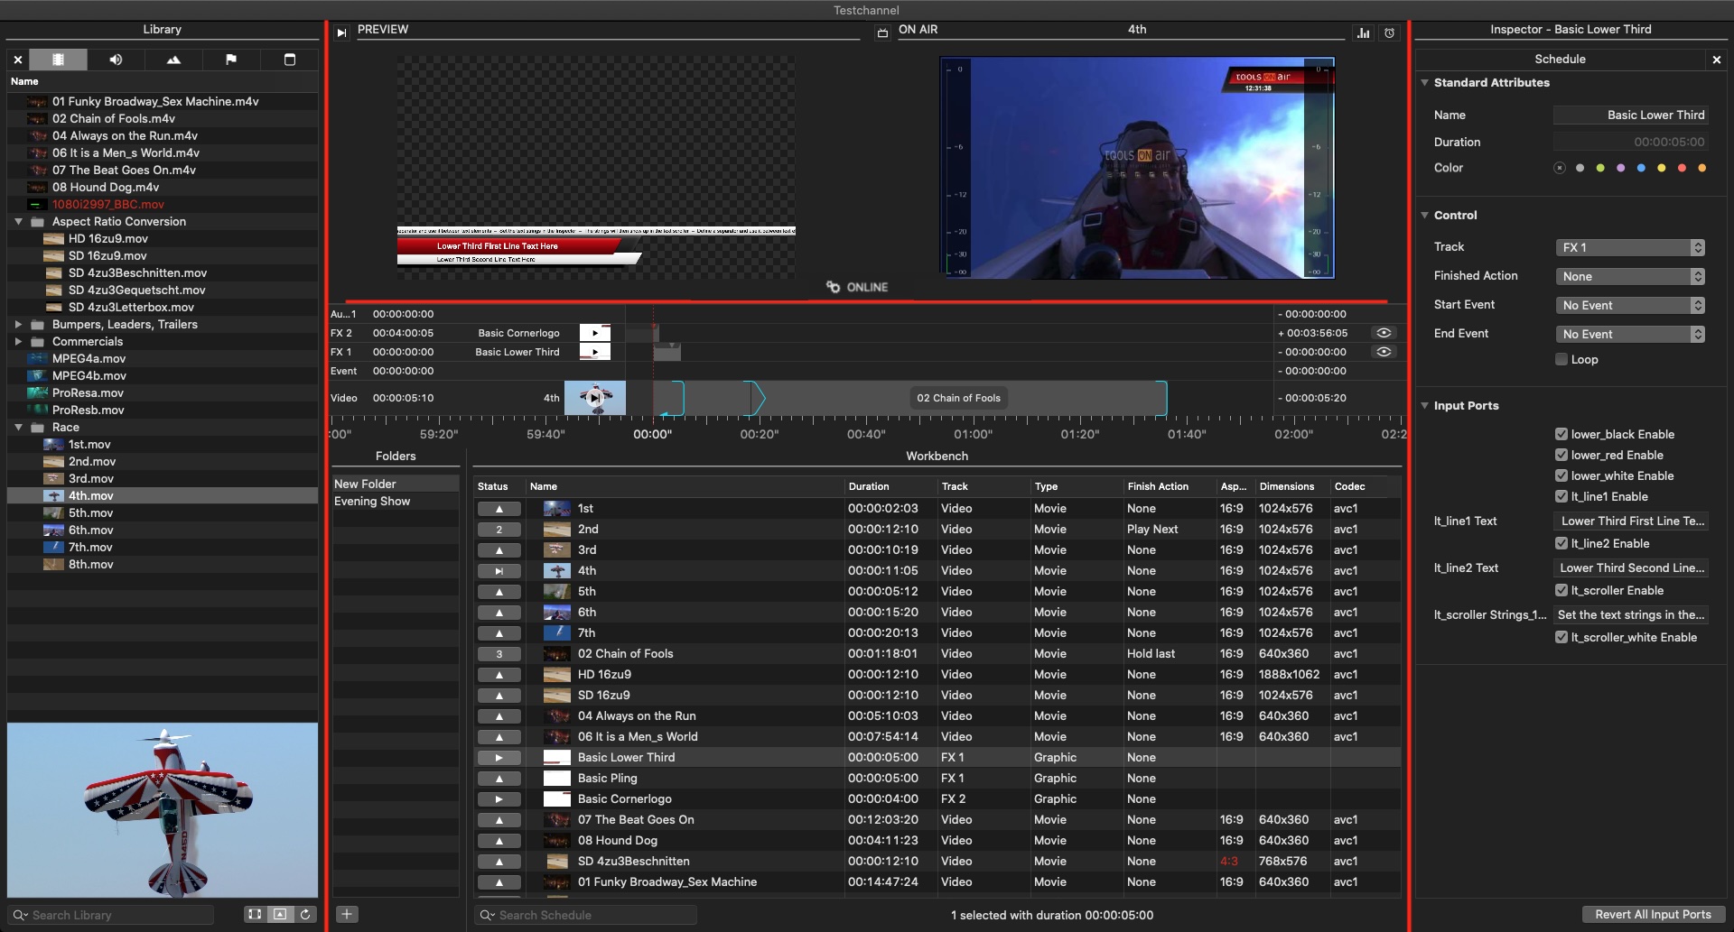Select the movies filter in Library toolbar

click(x=58, y=60)
